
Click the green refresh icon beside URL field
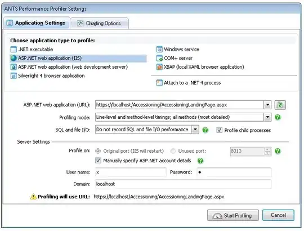(x=280, y=105)
